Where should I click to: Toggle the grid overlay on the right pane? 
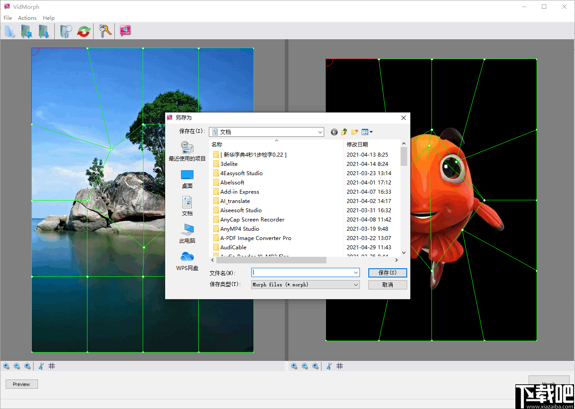[x=340, y=366]
